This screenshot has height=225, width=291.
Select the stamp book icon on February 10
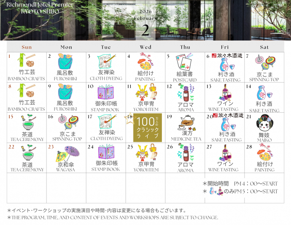click(x=106, y=92)
